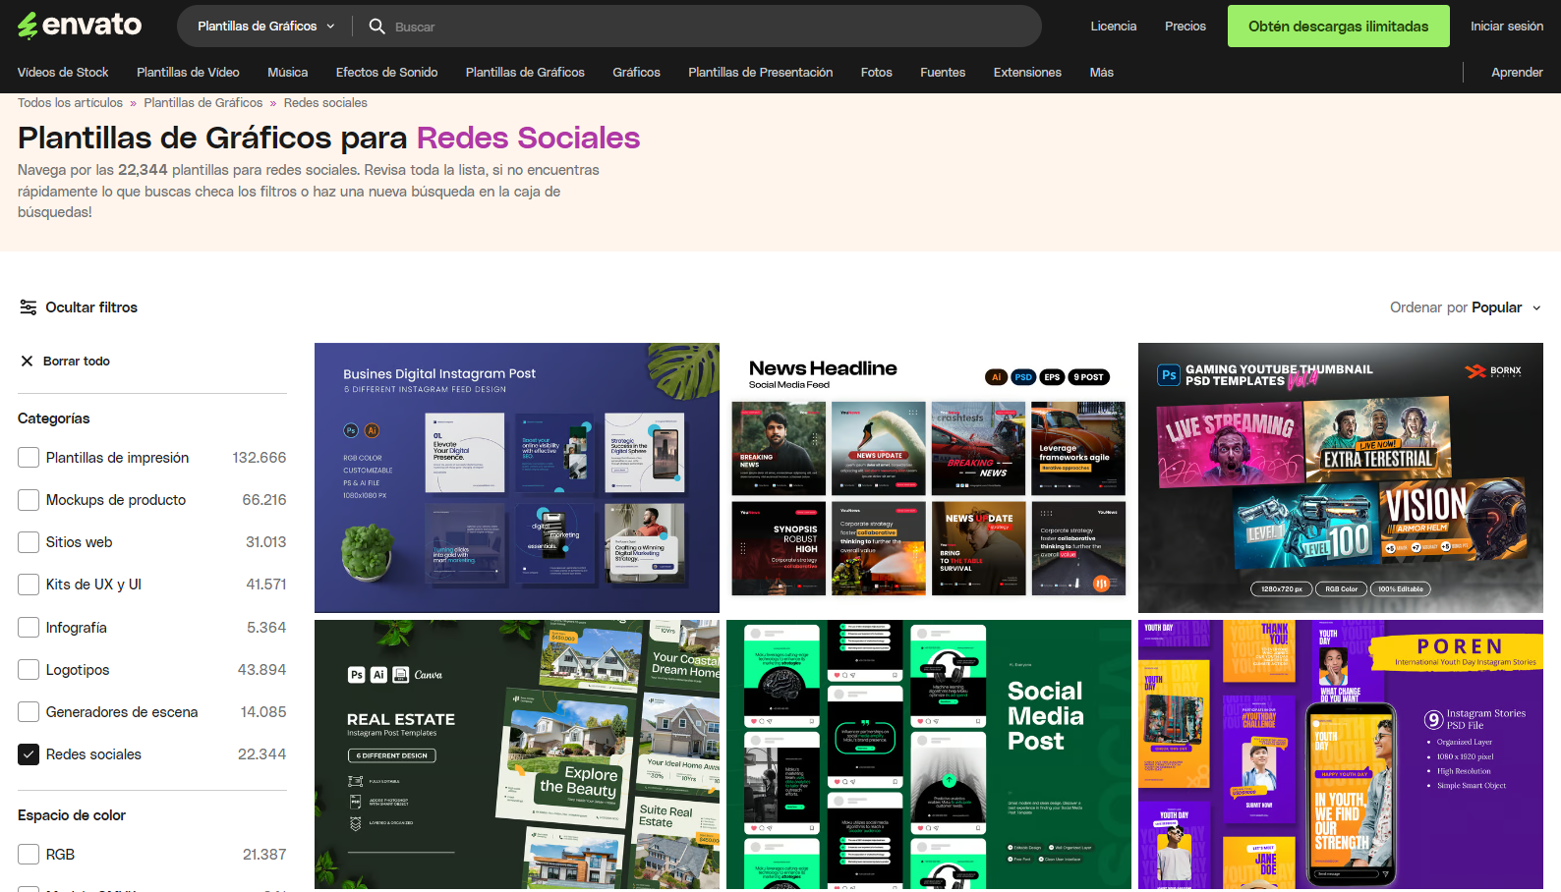
Task: Check the Plantillas de impresión checkbox
Action: 29,458
